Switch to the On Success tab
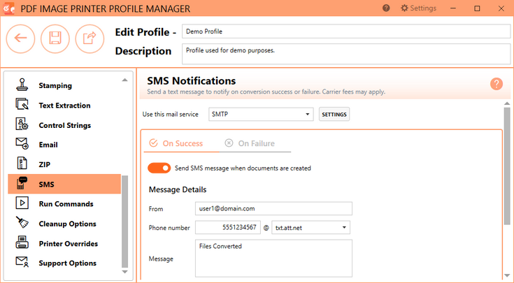Image resolution: width=514 pixels, height=283 pixels. coord(181,143)
